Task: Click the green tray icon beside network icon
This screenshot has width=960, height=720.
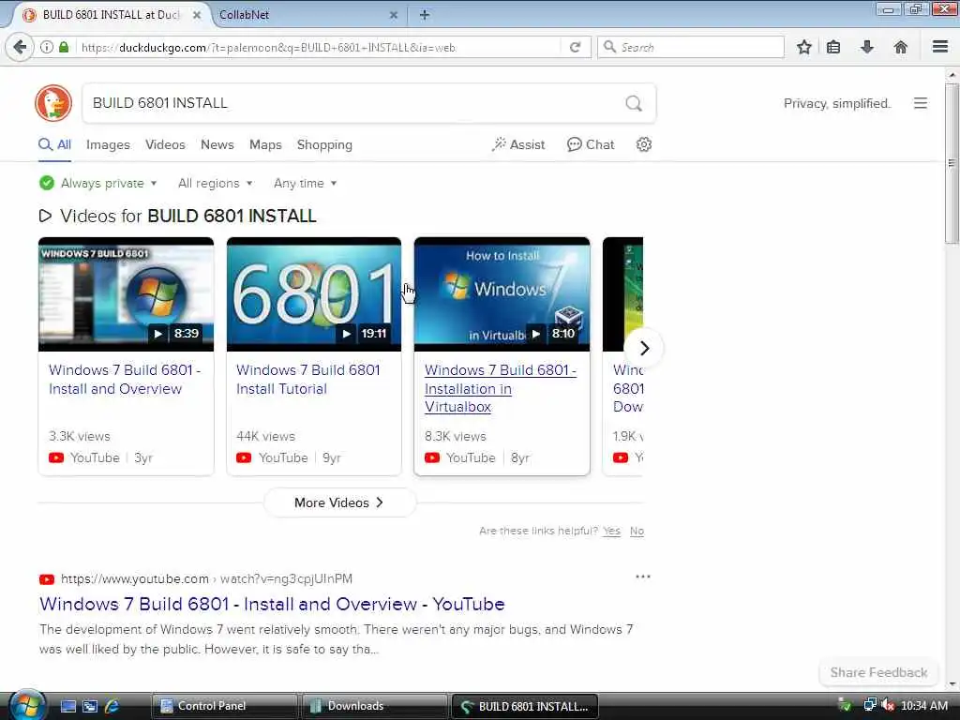Action: click(845, 706)
